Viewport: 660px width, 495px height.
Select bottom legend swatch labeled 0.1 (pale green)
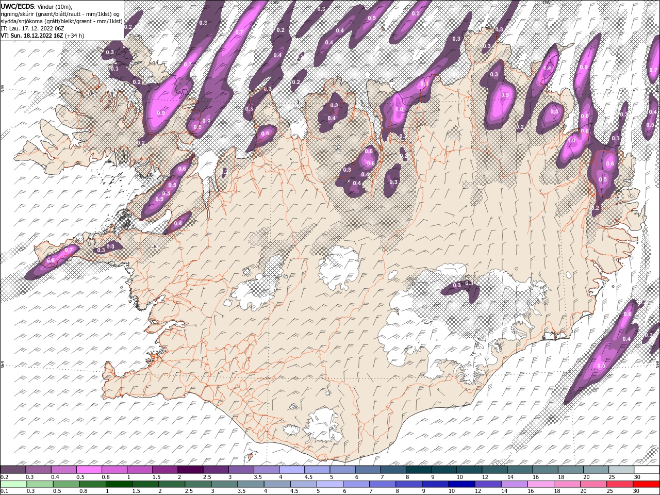click(x=13, y=484)
